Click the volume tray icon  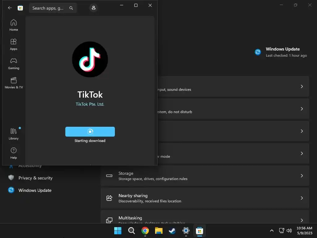(289, 231)
